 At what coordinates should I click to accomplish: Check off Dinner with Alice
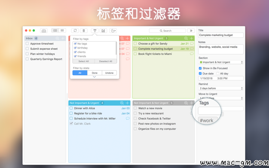pyautogui.click(x=71, y=108)
